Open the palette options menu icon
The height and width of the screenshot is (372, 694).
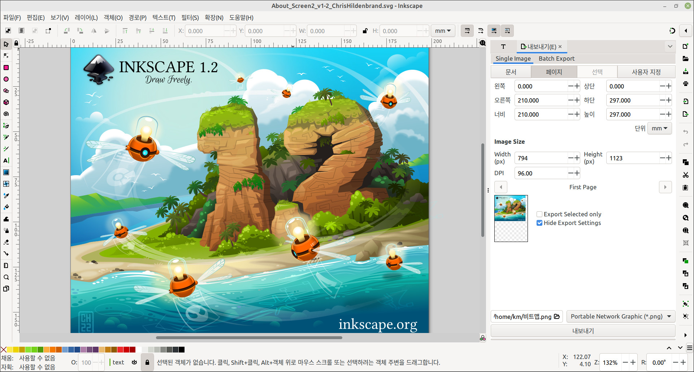click(689, 348)
